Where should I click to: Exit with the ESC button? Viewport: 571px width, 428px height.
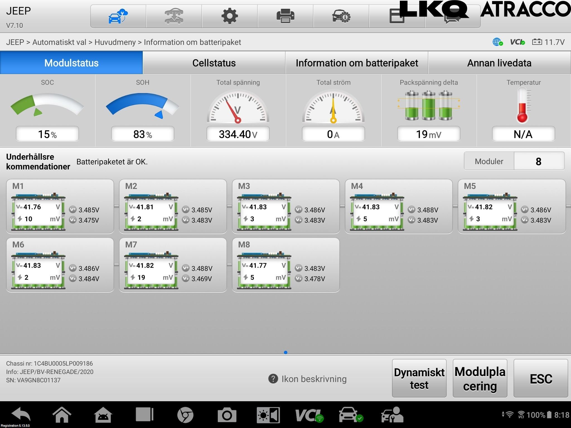coord(541,378)
